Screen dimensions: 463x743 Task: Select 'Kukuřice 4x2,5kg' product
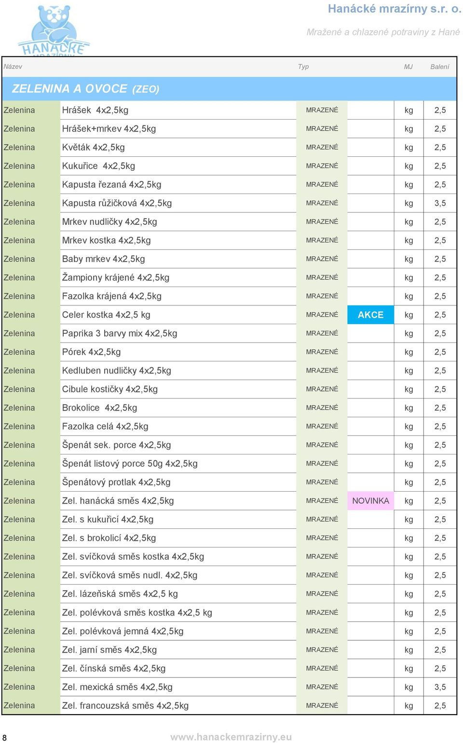point(98,166)
